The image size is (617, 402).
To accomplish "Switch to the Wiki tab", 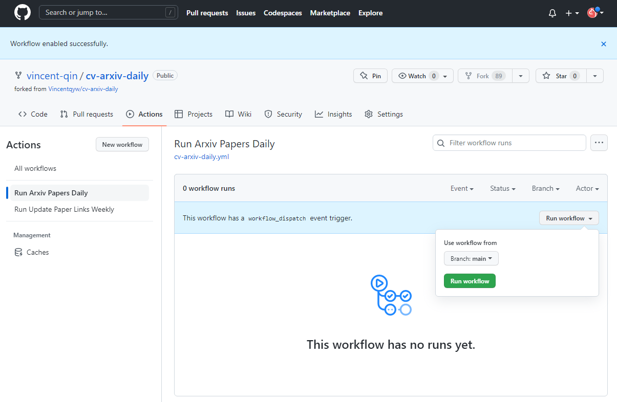I will coord(239,114).
